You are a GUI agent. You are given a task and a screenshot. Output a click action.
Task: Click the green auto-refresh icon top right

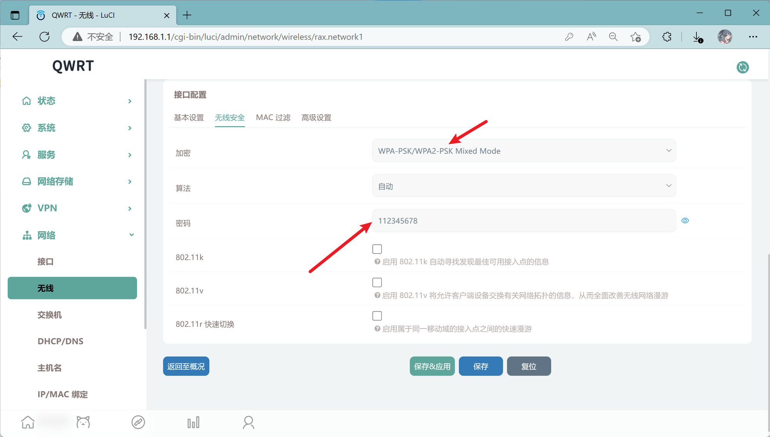coord(742,67)
